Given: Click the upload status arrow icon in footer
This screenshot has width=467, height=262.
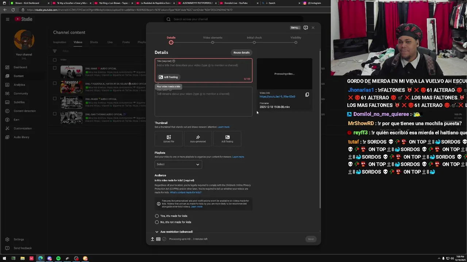Looking at the screenshot, I should [153, 239].
